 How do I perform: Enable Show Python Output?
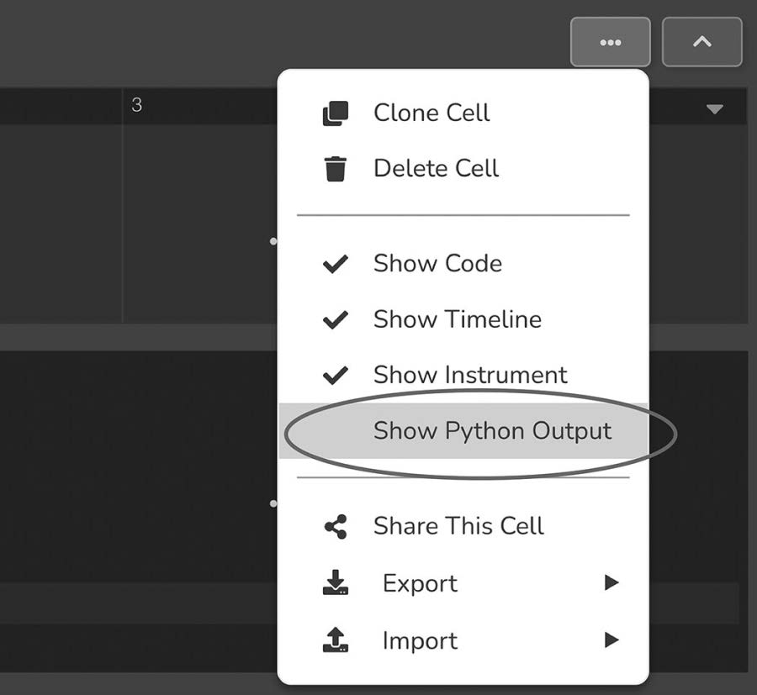(x=463, y=430)
